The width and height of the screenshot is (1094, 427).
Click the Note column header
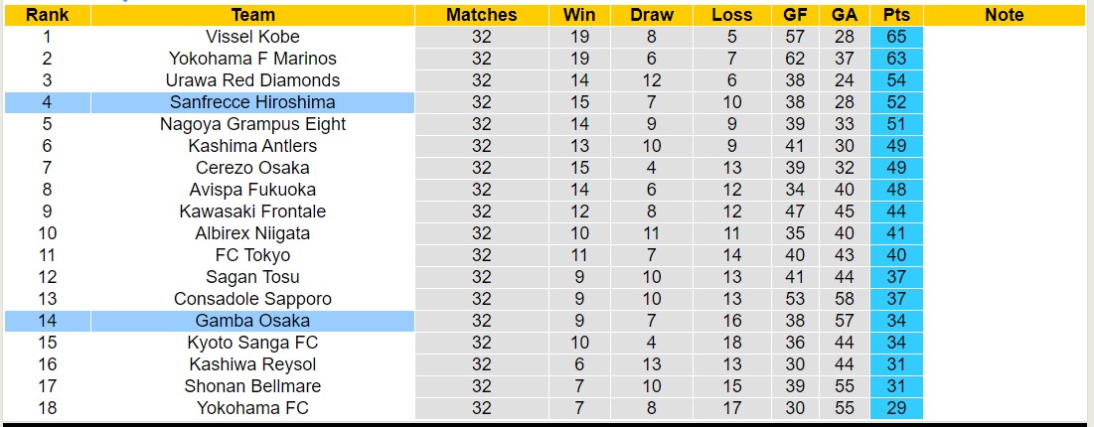pyautogui.click(x=1005, y=15)
